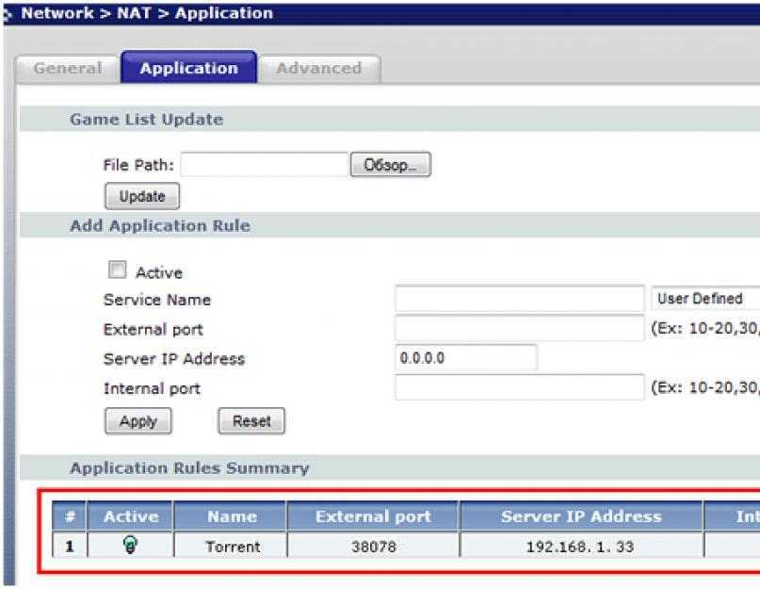Click the External port input field
This screenshot has height=589, width=760.
(520, 328)
